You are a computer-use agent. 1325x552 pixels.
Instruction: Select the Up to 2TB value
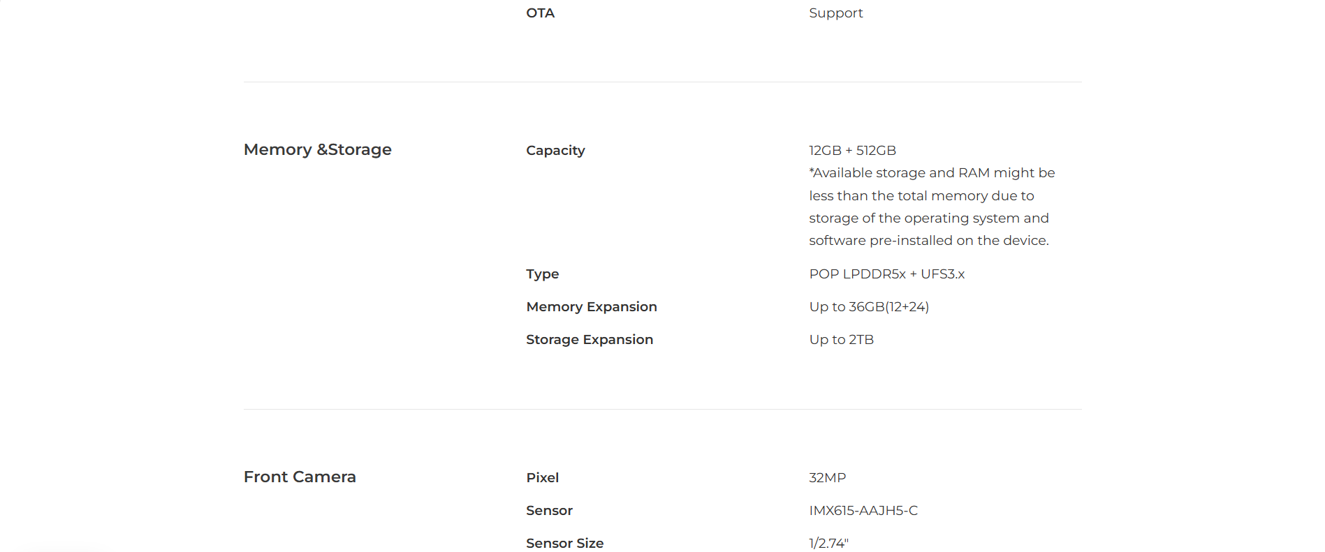841,340
